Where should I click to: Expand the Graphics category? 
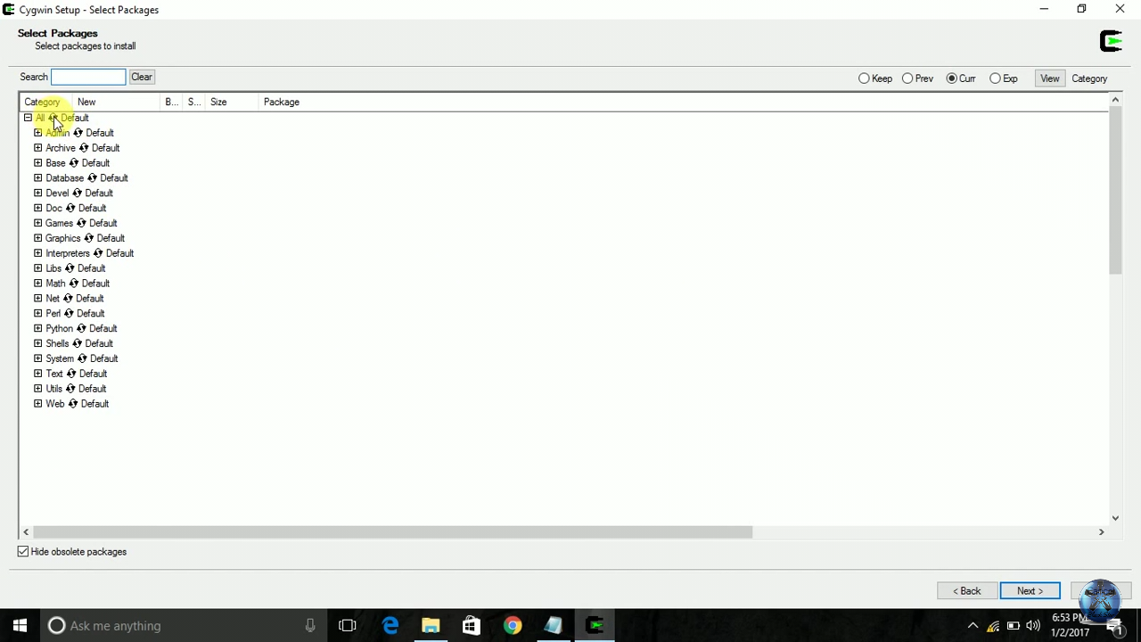click(37, 239)
